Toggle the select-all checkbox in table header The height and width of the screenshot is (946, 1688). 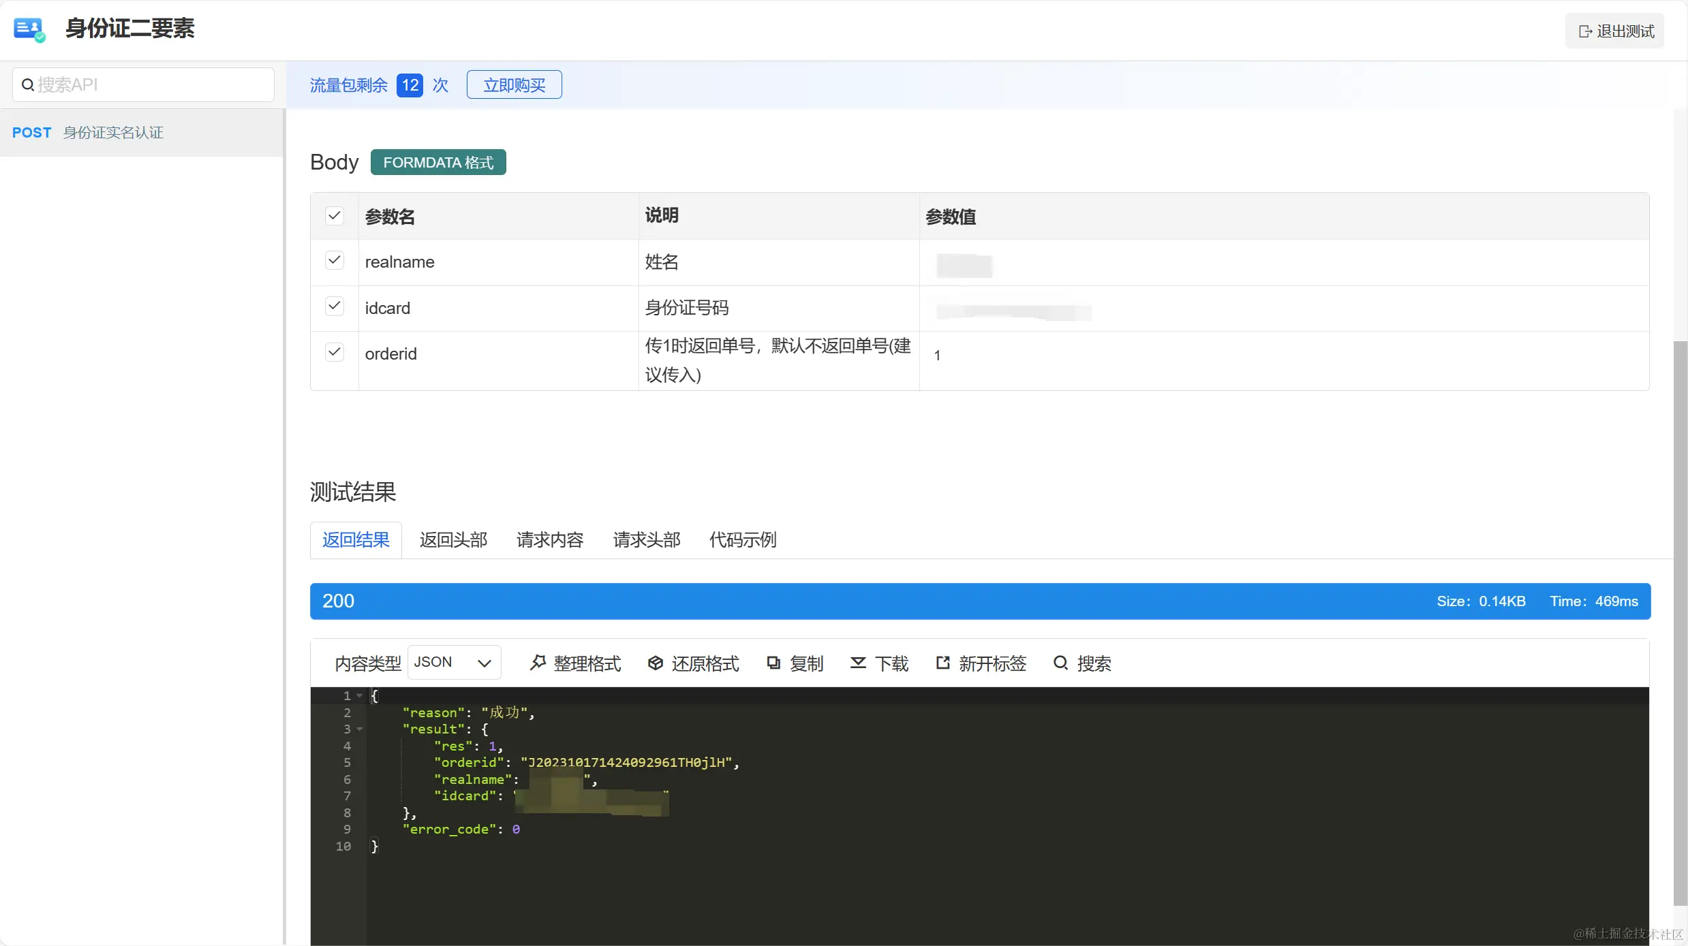click(334, 216)
